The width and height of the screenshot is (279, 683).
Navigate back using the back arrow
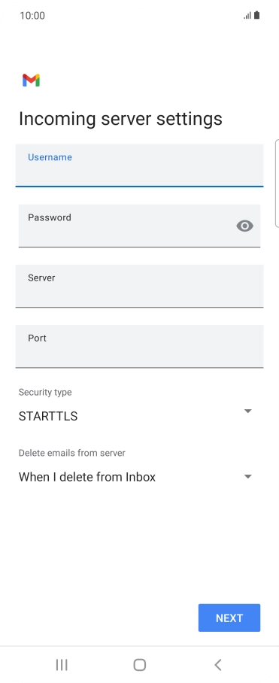pyautogui.click(x=218, y=665)
